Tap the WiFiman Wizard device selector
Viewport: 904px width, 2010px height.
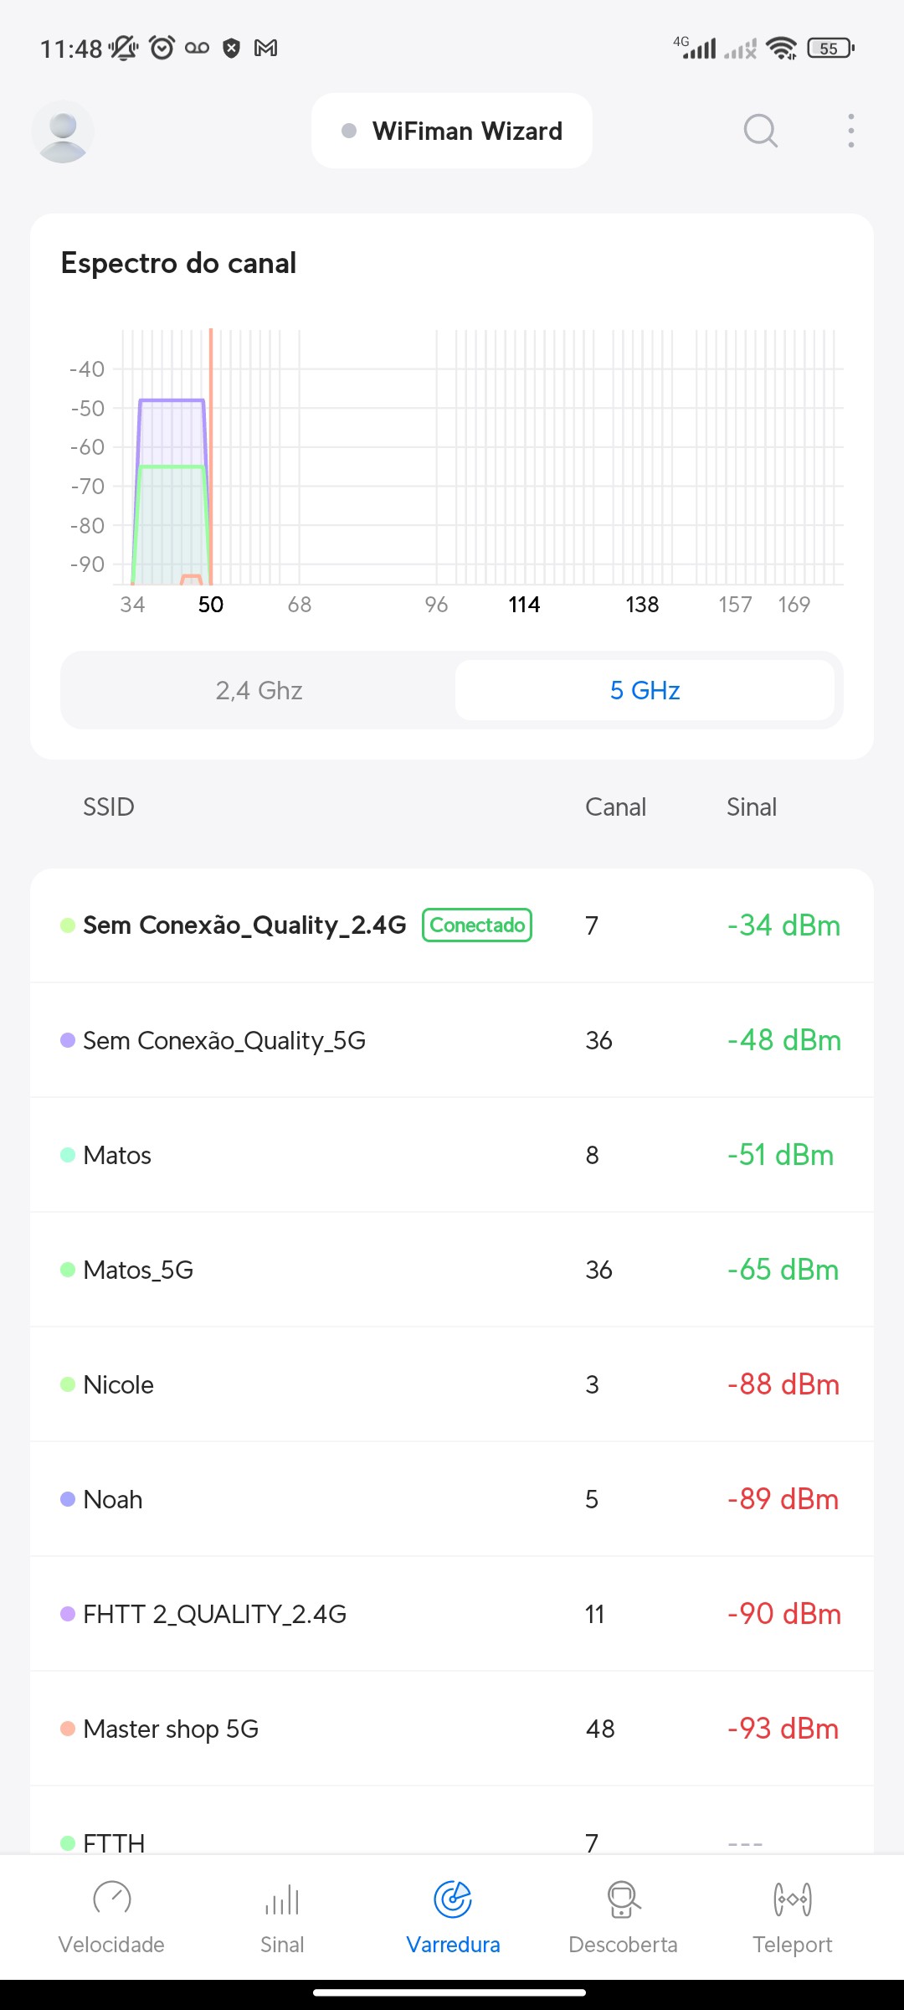[452, 131]
